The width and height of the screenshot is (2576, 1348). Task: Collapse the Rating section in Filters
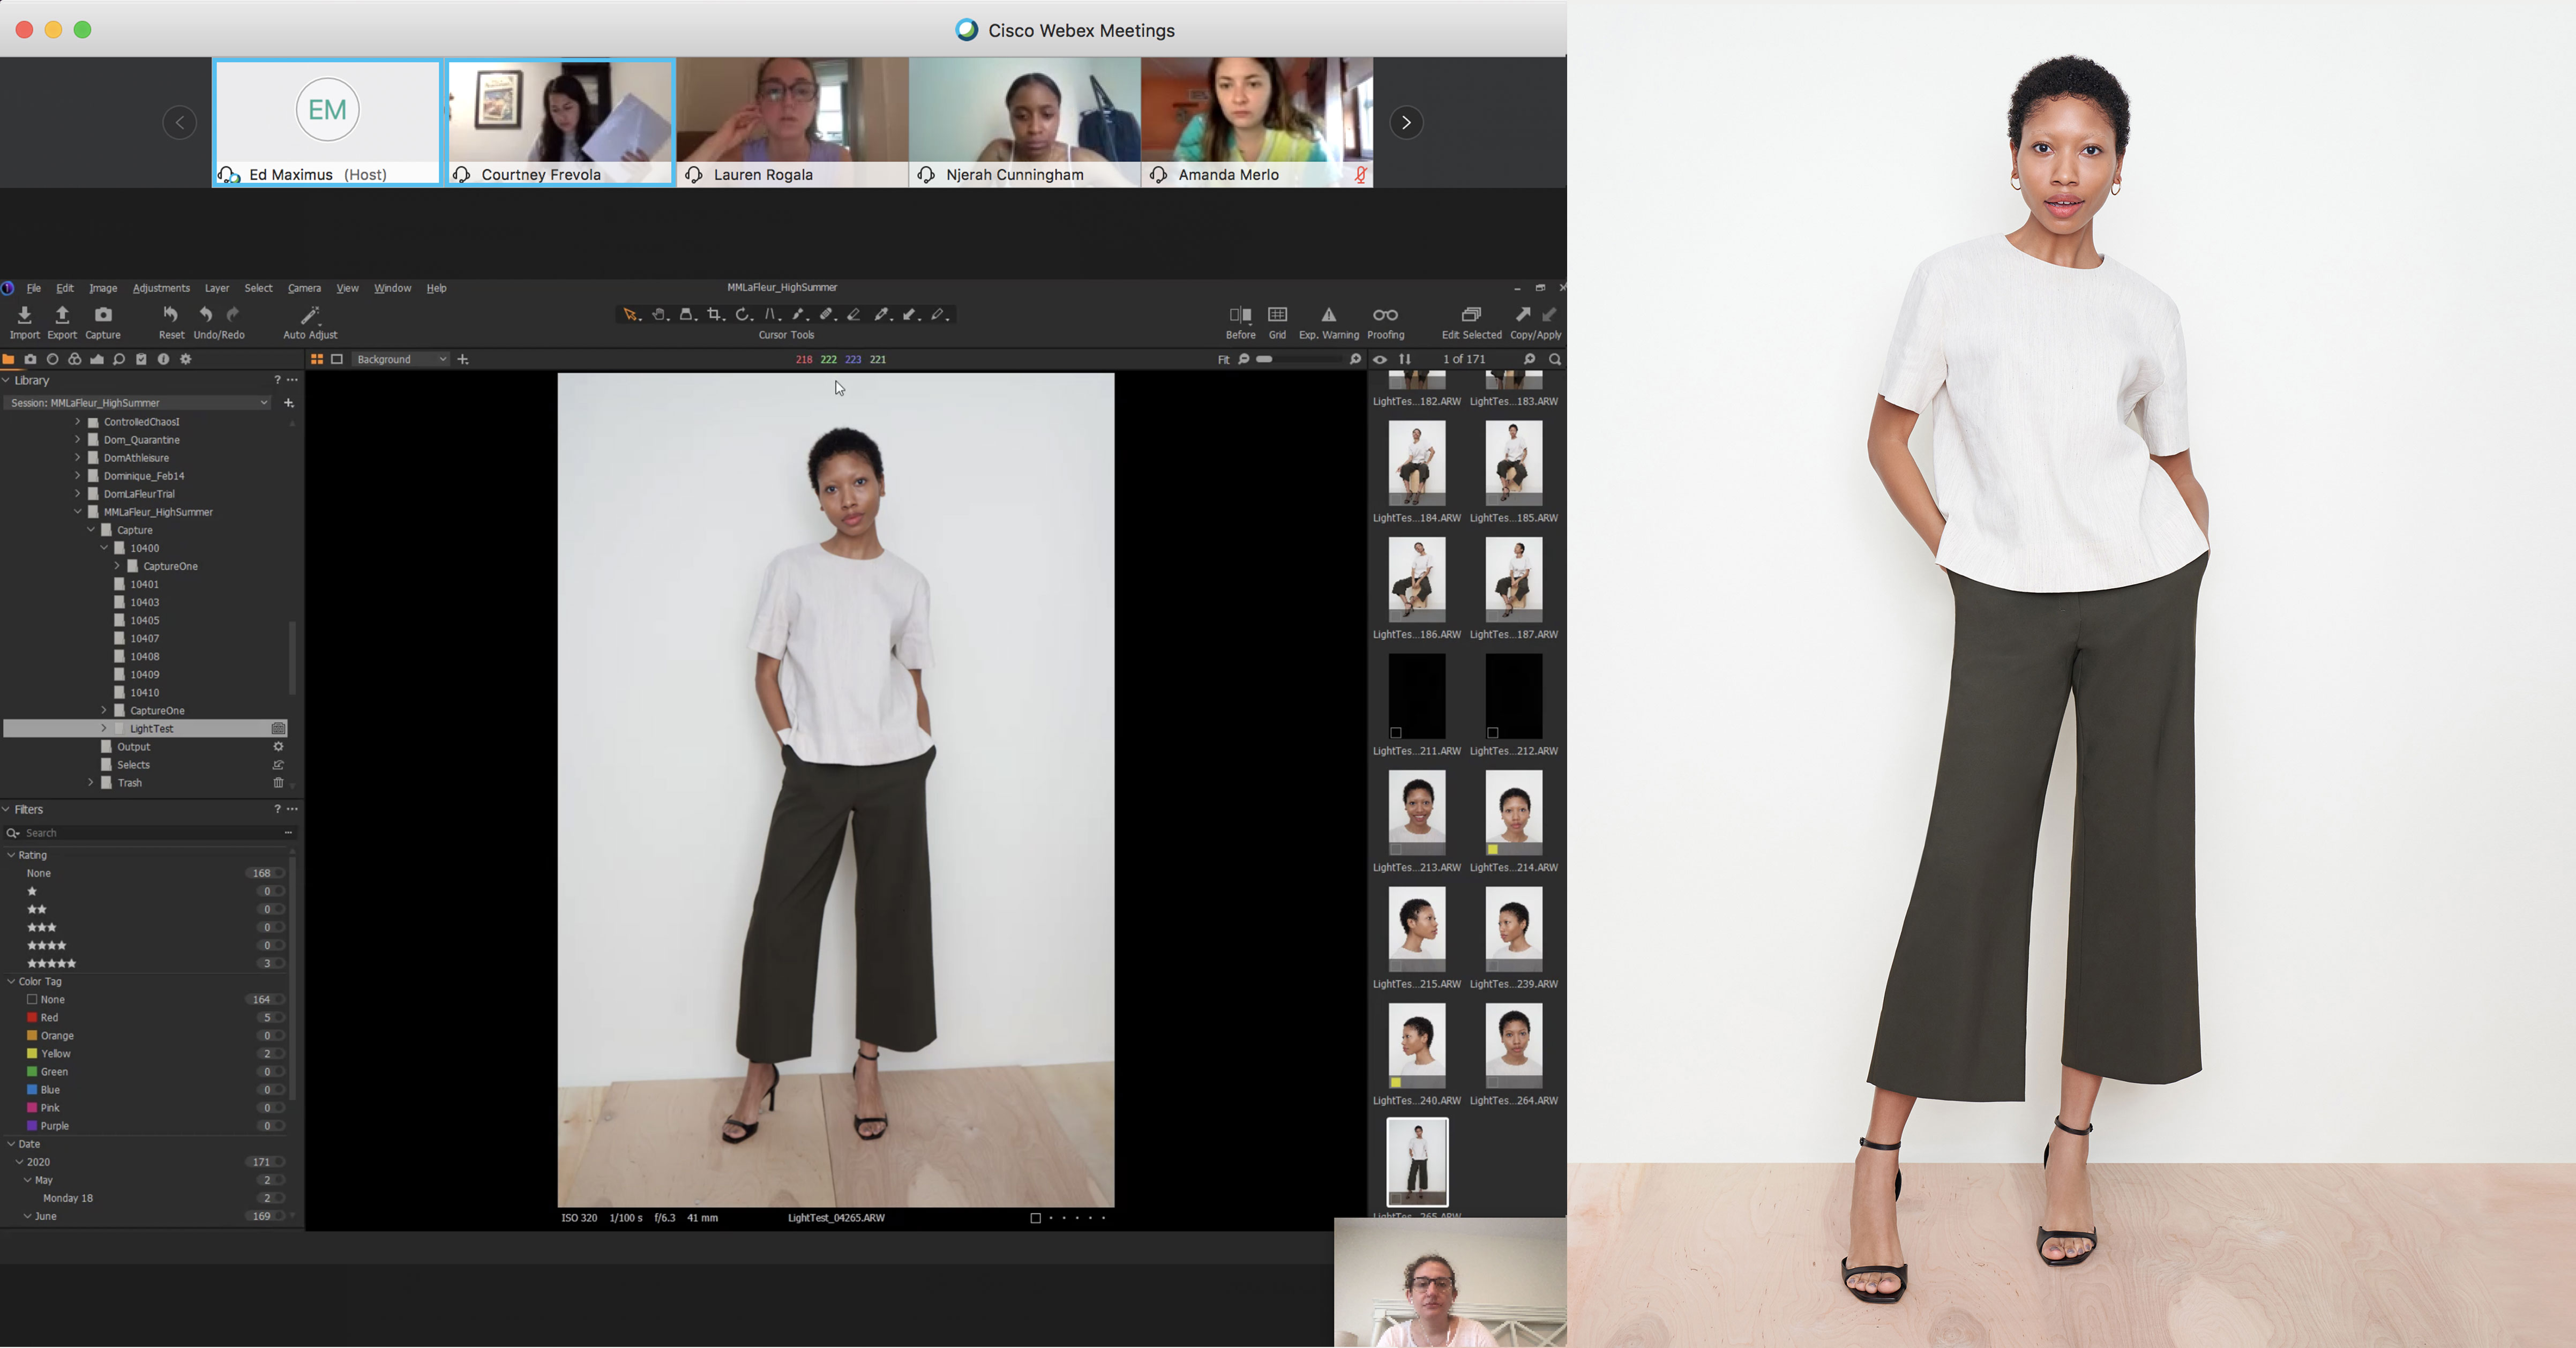(x=10, y=855)
